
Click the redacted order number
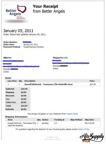[x=27, y=42]
